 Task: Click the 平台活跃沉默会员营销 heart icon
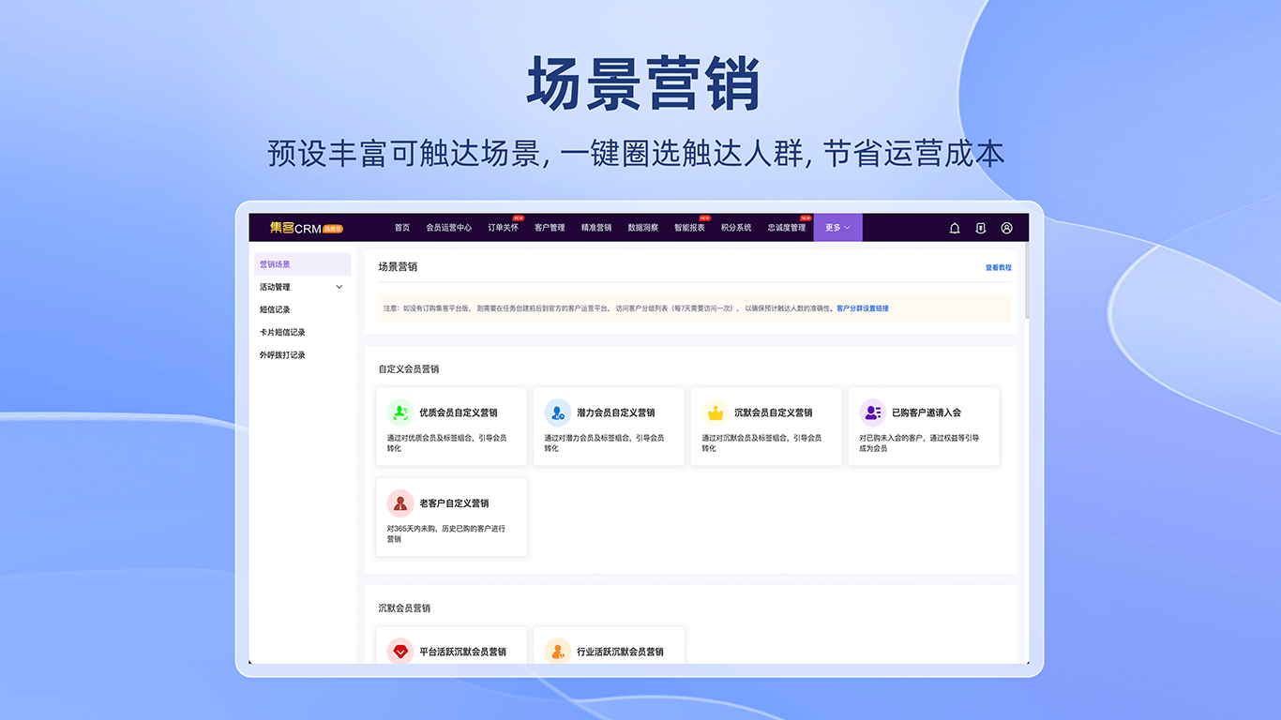400,651
